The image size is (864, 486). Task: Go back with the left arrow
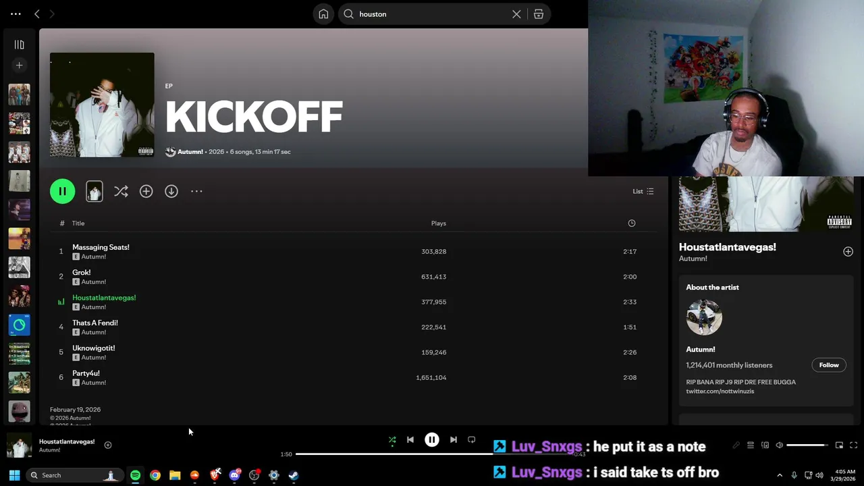pyautogui.click(x=37, y=13)
